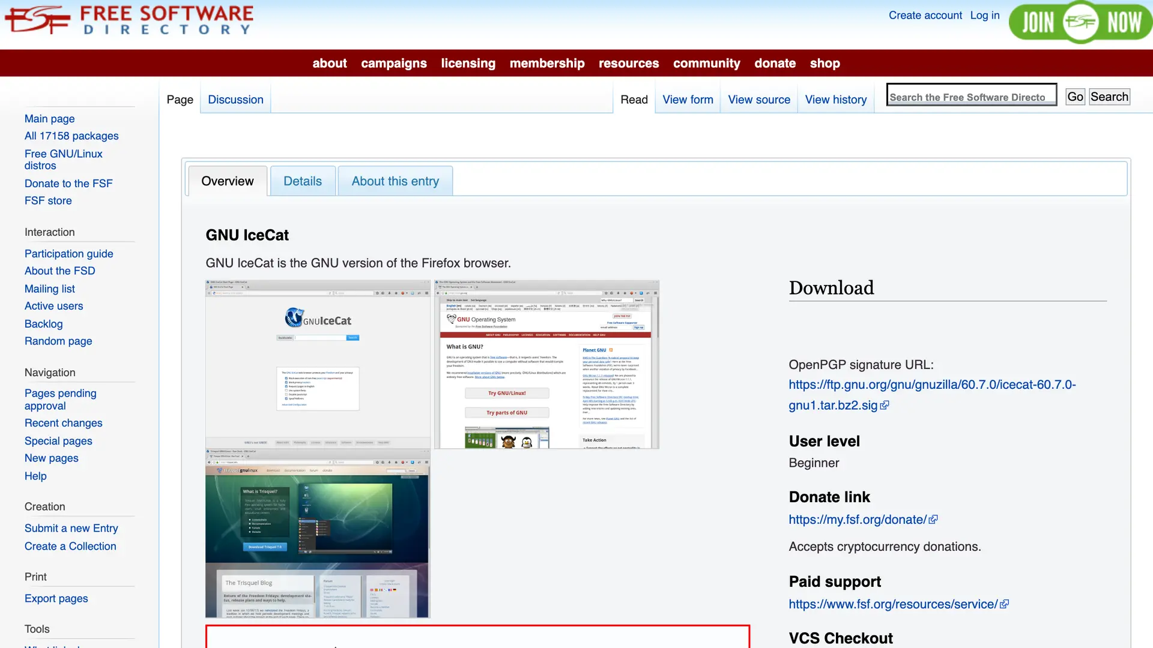
Task: Select the Read tab
Action: click(634, 100)
